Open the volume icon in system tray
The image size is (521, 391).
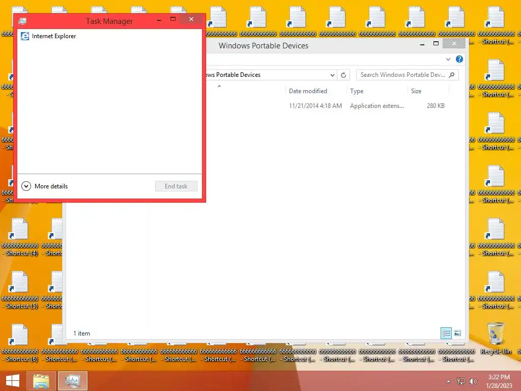click(473, 381)
